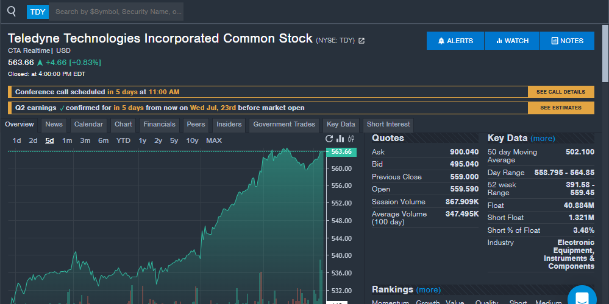The height and width of the screenshot is (304, 609).
Task: Add TDY to watchlist via WATCH
Action: coord(512,41)
